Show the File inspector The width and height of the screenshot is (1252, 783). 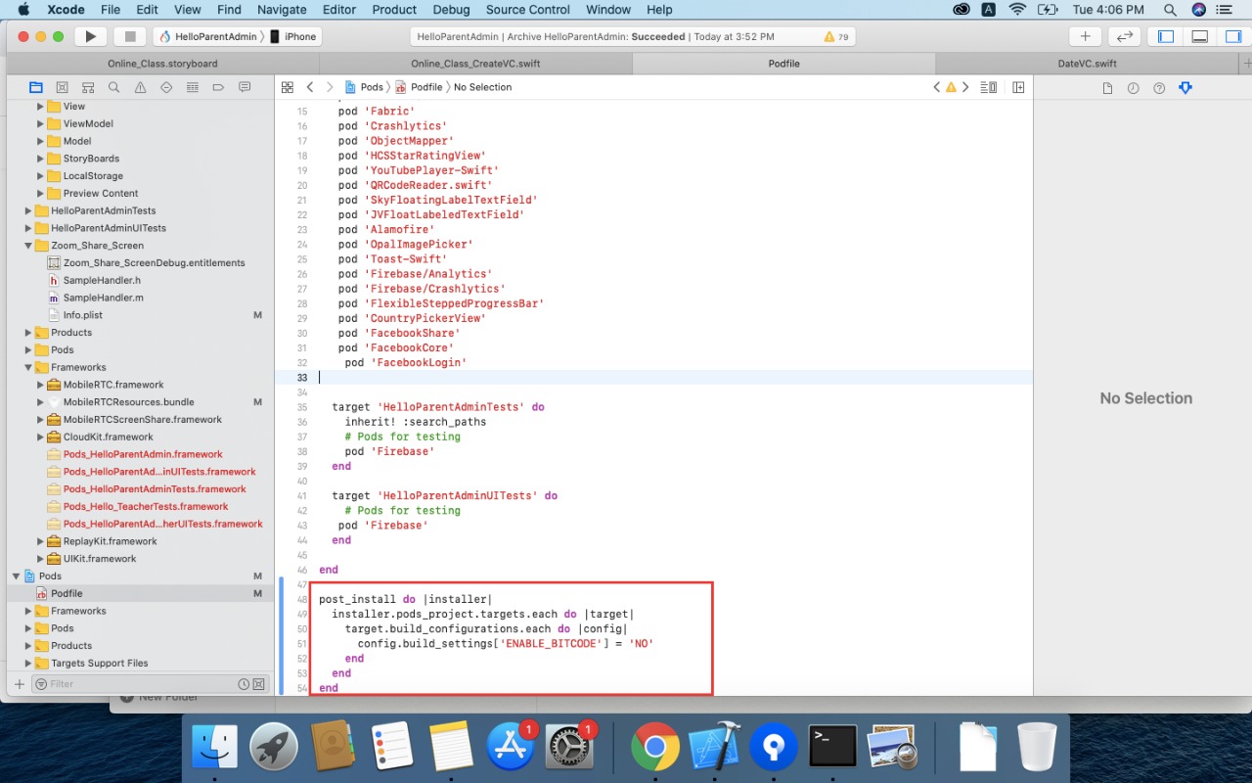[1107, 88]
